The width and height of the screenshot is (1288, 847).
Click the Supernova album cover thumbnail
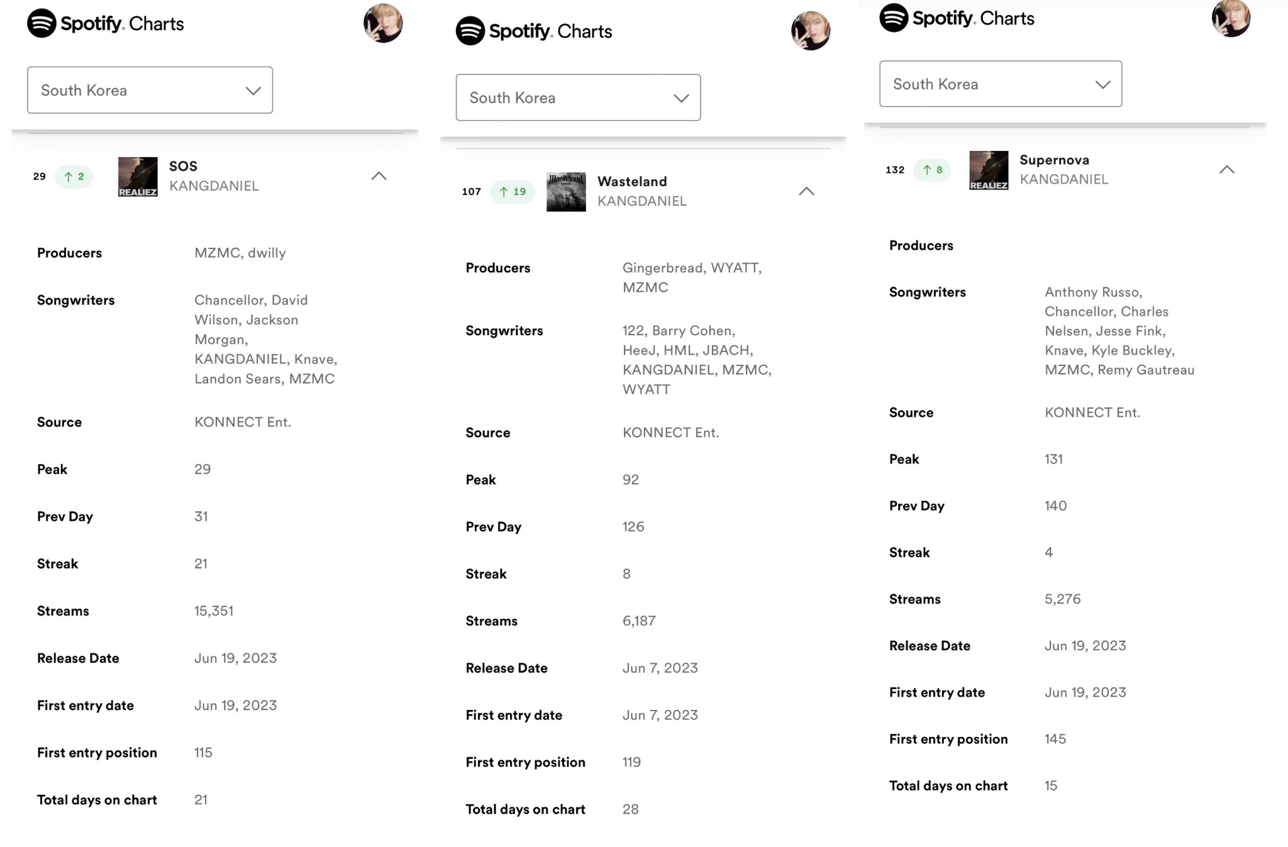point(989,170)
